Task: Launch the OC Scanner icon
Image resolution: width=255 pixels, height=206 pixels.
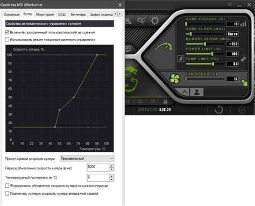Action: point(141,20)
